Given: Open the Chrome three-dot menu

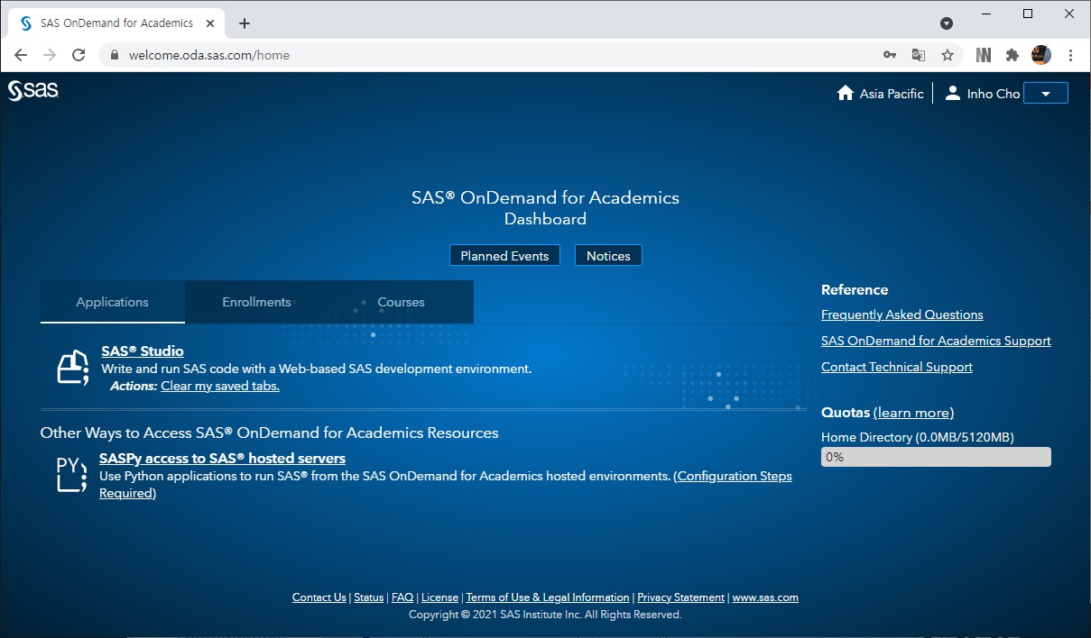Looking at the screenshot, I should (x=1071, y=55).
